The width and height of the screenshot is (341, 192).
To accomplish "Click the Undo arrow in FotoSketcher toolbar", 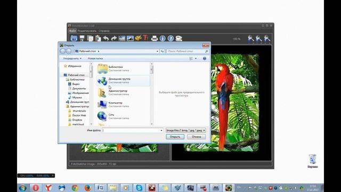I will 106,38.
